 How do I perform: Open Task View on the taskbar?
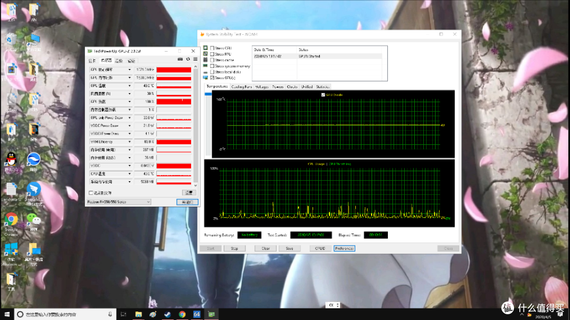tap(123, 314)
